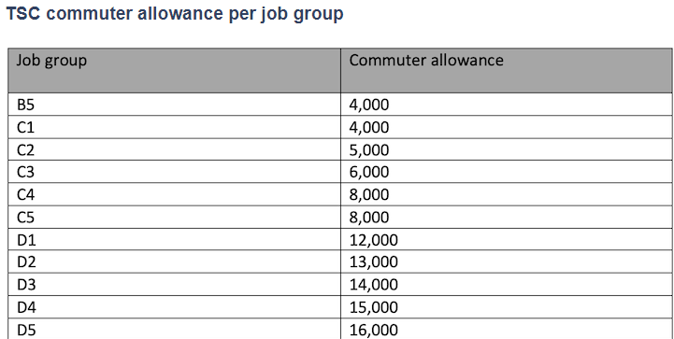Viewport: 674px width, 339px height.
Task: Select the D1 job group cell
Action: coord(174,239)
